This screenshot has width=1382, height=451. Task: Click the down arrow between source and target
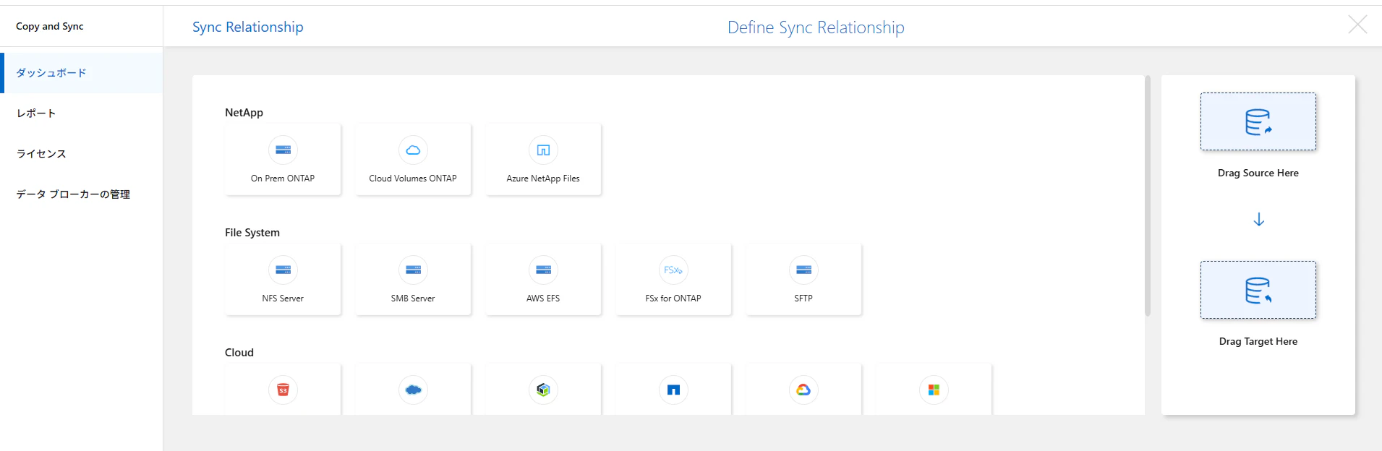click(1258, 220)
